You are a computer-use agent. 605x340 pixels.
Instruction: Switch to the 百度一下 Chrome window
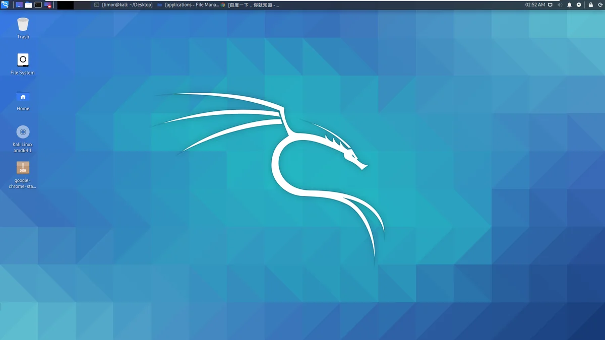click(x=251, y=5)
